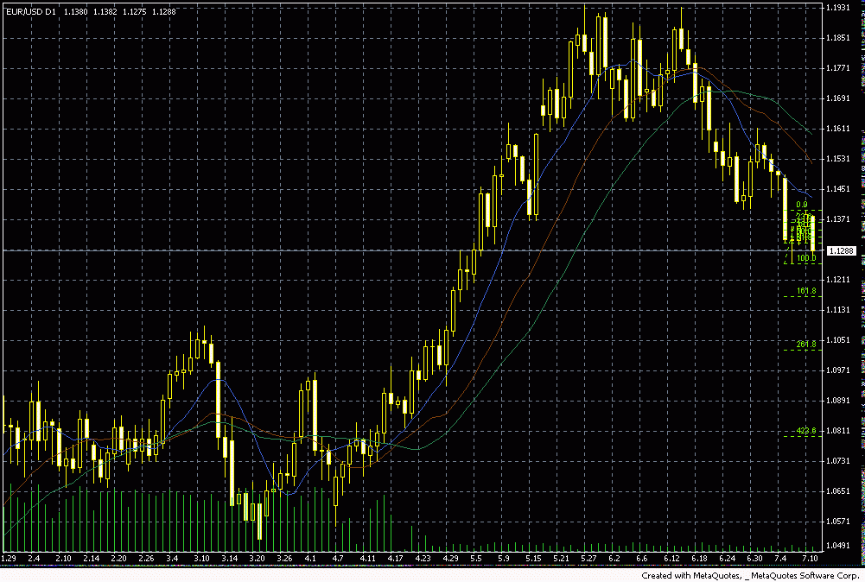
Task: Click the 1.1051 price axis label
Action: tap(838, 340)
